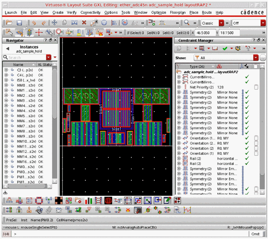Click the Type (26) column header

(x=197, y=67)
